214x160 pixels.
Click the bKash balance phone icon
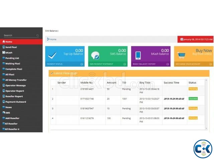coord(138,55)
